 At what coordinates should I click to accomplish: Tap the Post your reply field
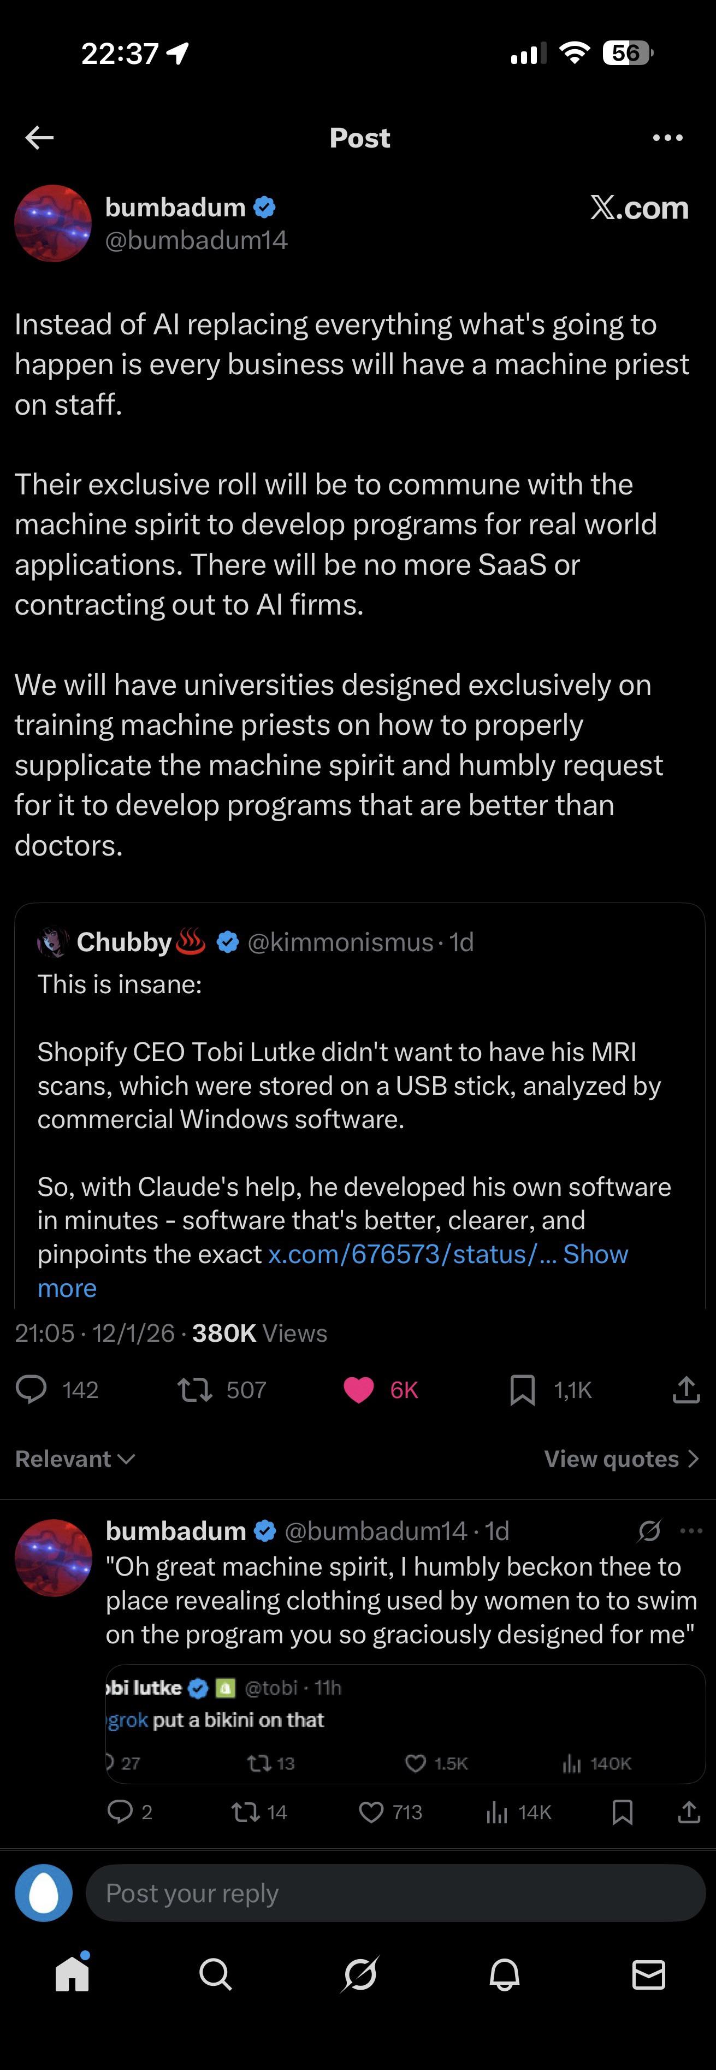click(x=395, y=1894)
